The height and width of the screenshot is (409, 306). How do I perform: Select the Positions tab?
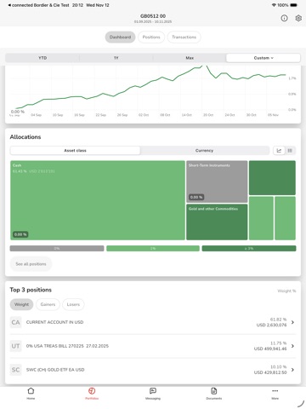click(151, 37)
